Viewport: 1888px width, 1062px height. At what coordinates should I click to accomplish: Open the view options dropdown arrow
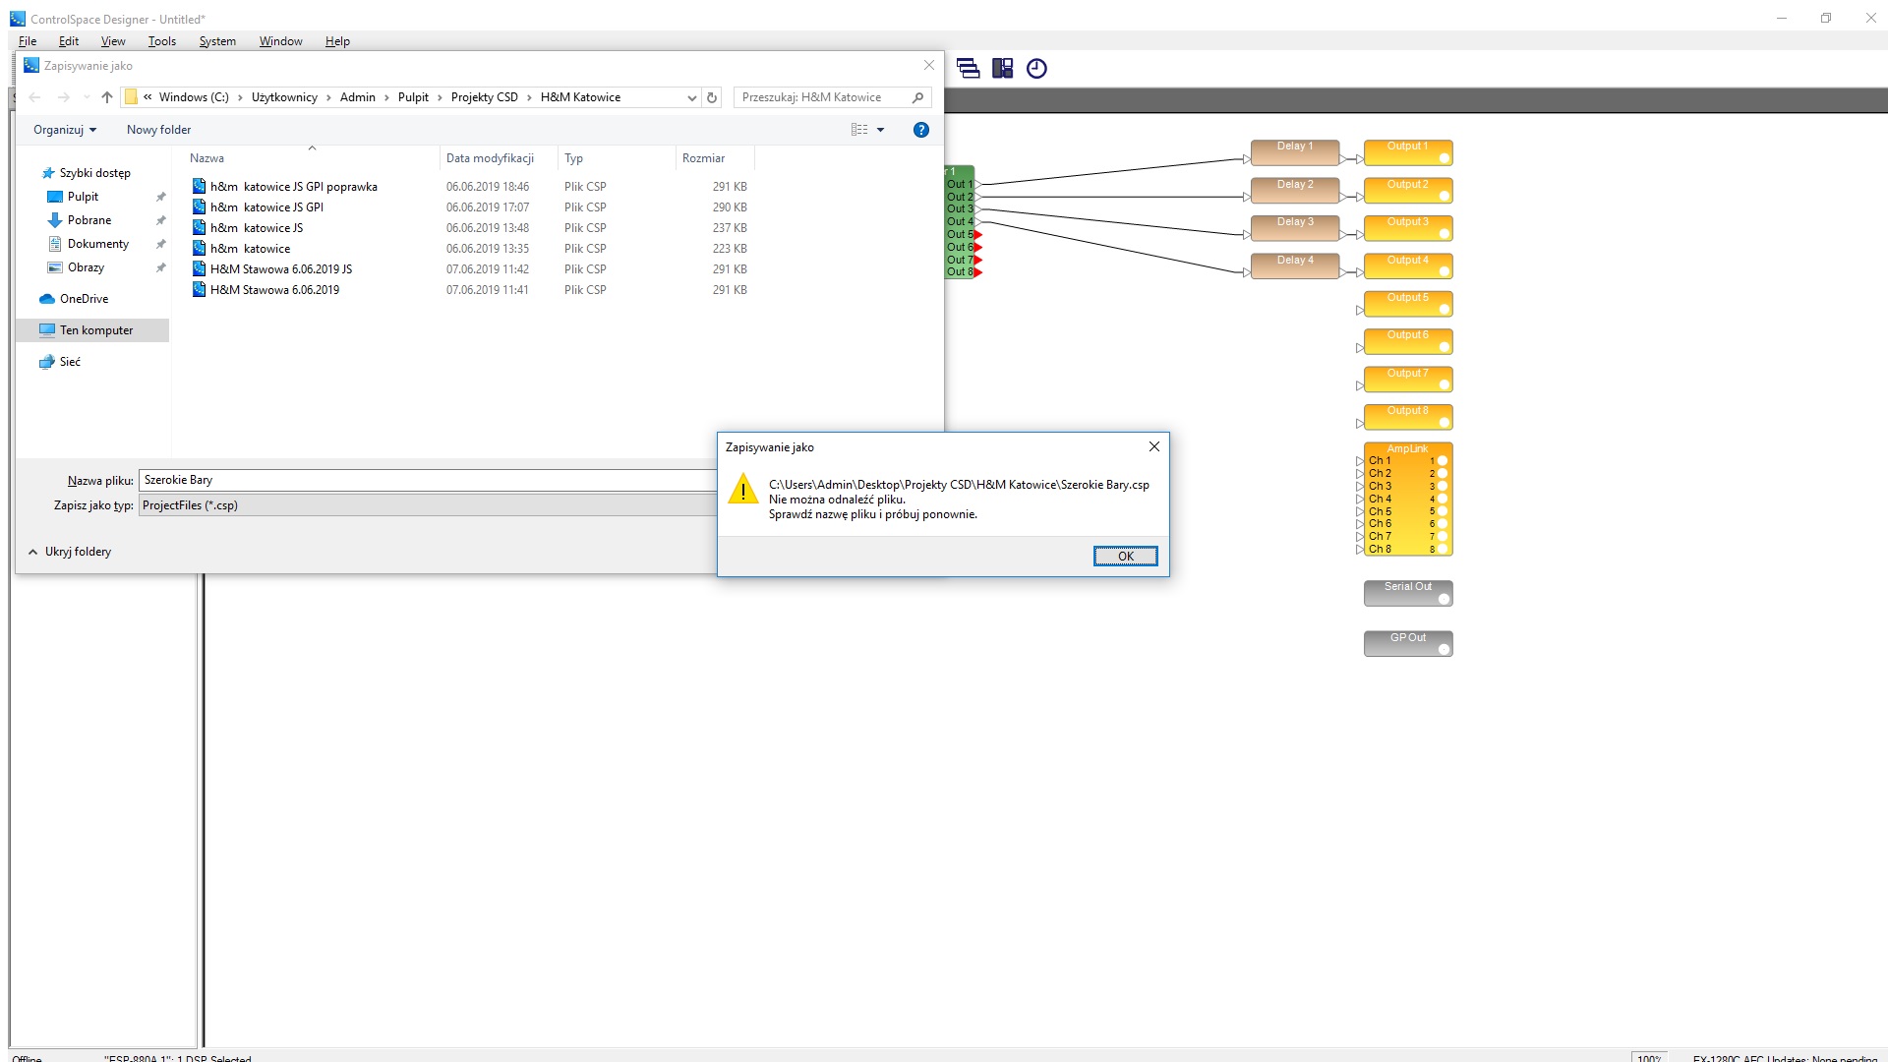coord(881,130)
